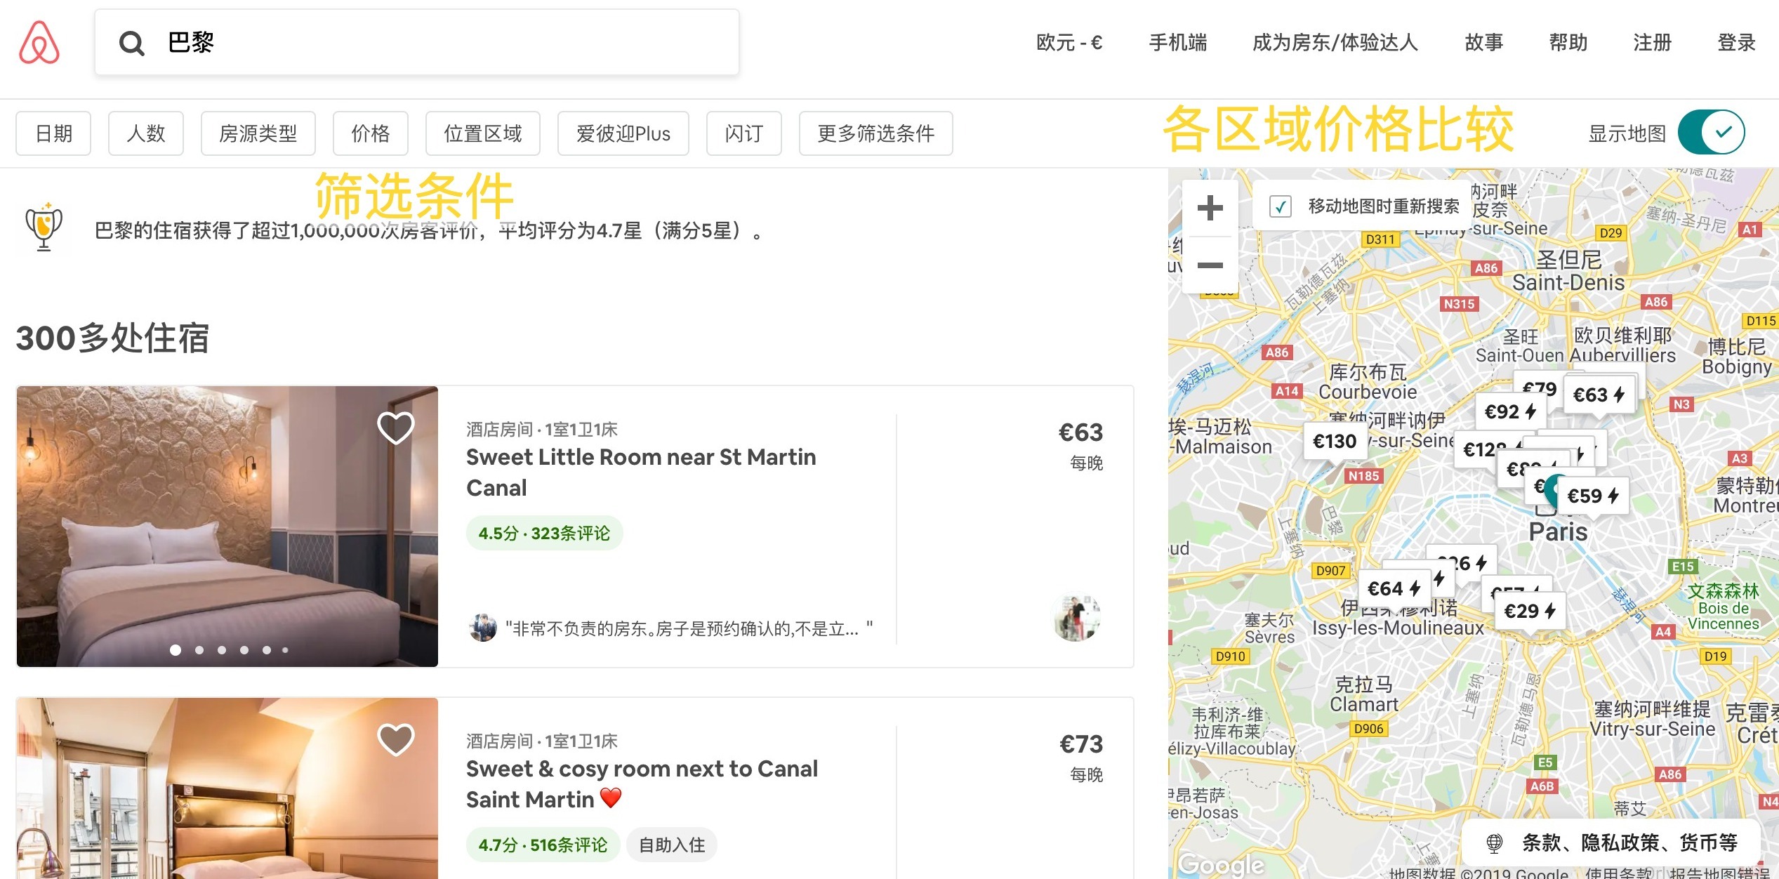The height and width of the screenshot is (879, 1779).
Task: Expand the 更多筛选条件 filter
Action: coord(875,133)
